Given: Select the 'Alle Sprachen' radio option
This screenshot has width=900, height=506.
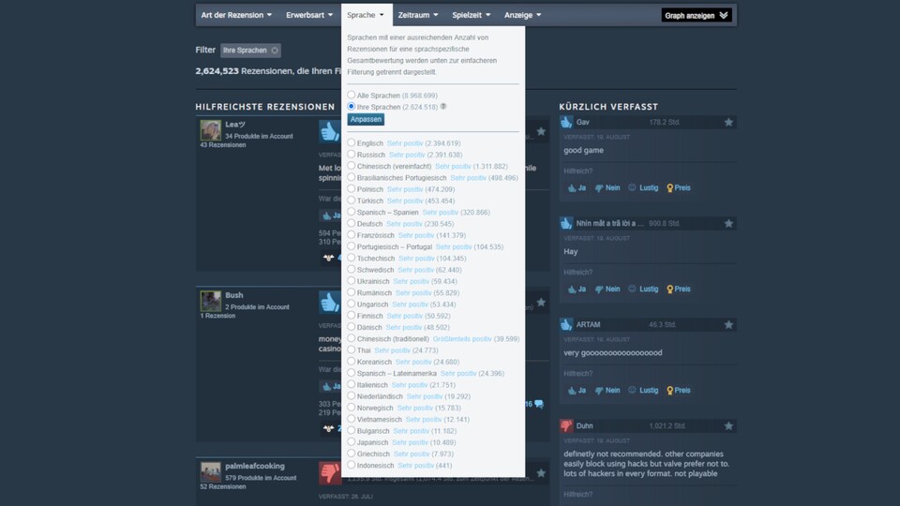Looking at the screenshot, I should pyautogui.click(x=352, y=96).
